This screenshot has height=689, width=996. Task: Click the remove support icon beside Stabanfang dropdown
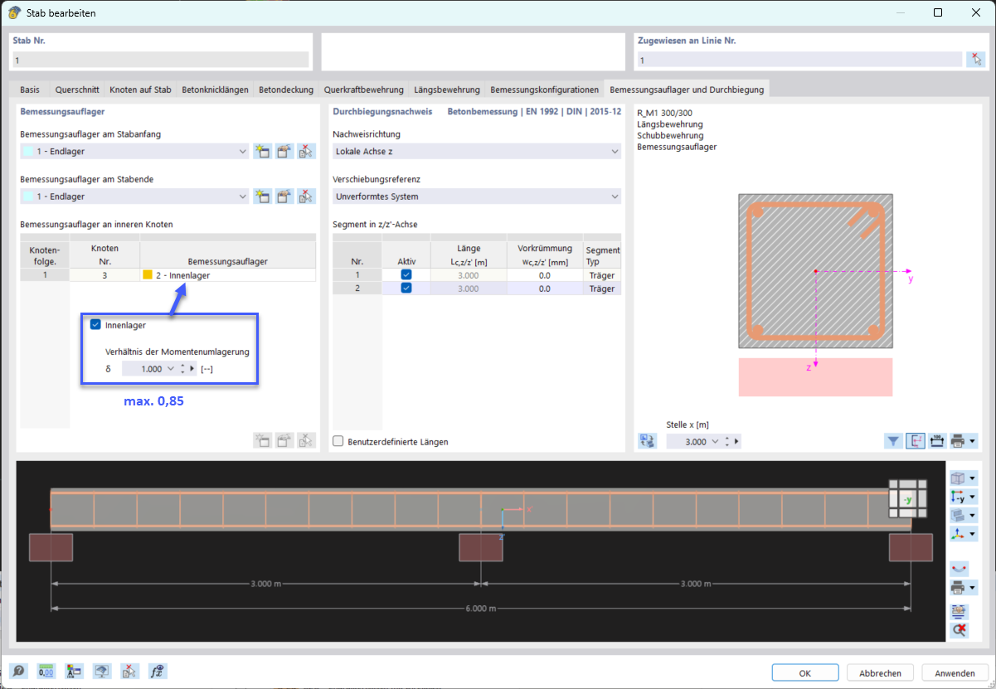point(307,152)
